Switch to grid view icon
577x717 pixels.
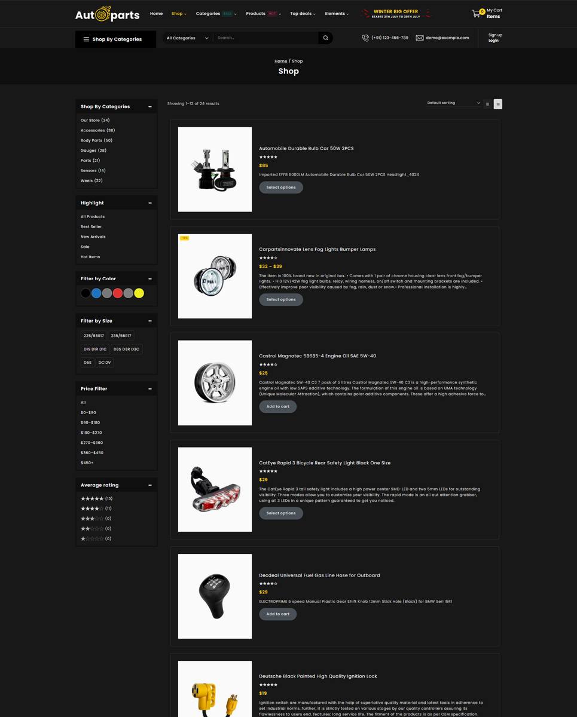487,104
